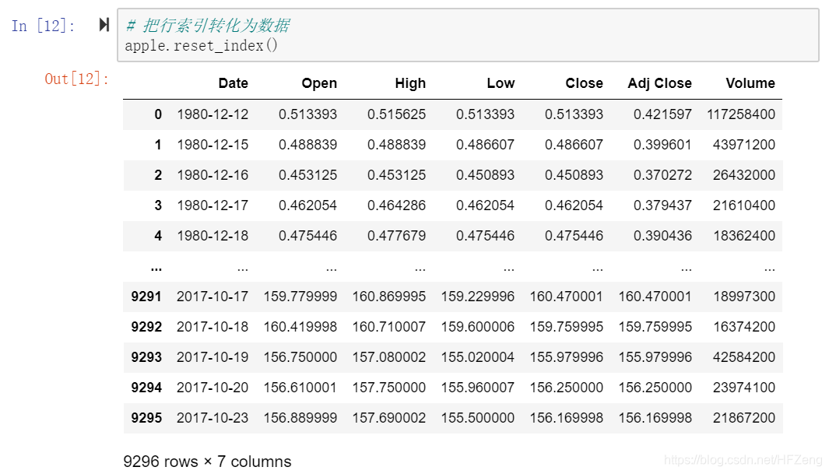Click the In [12] prompt label

44,26
